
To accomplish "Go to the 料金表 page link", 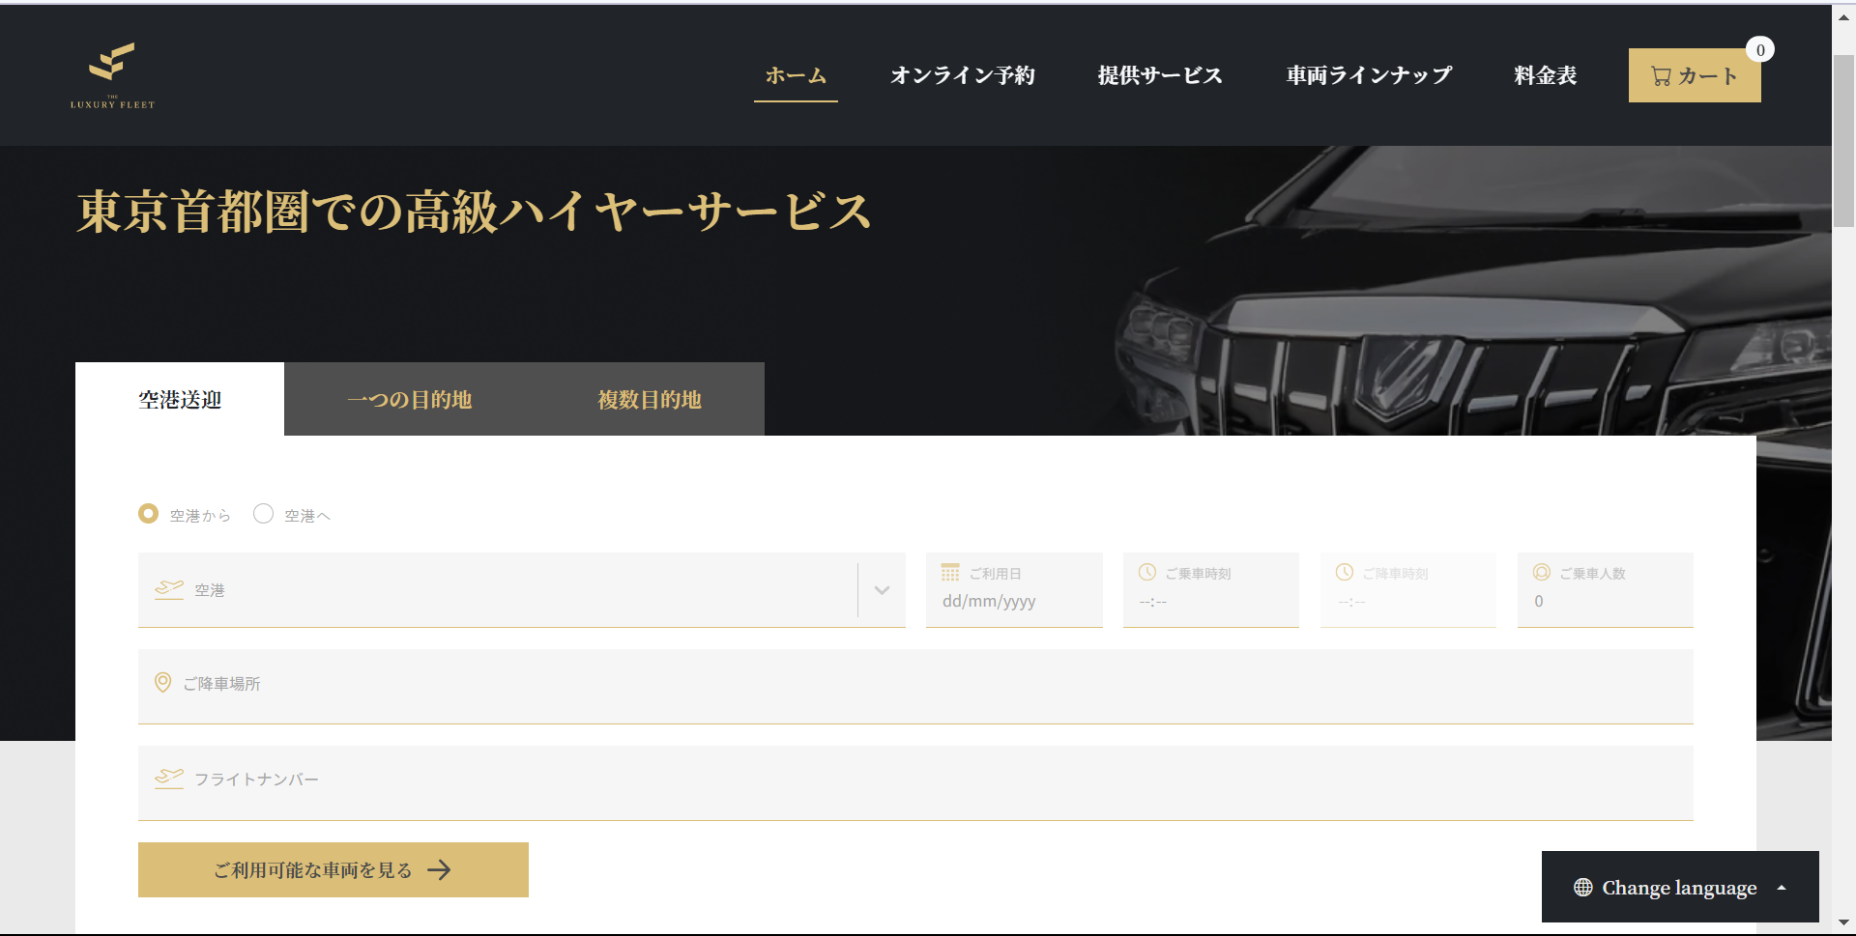I will point(1545,75).
